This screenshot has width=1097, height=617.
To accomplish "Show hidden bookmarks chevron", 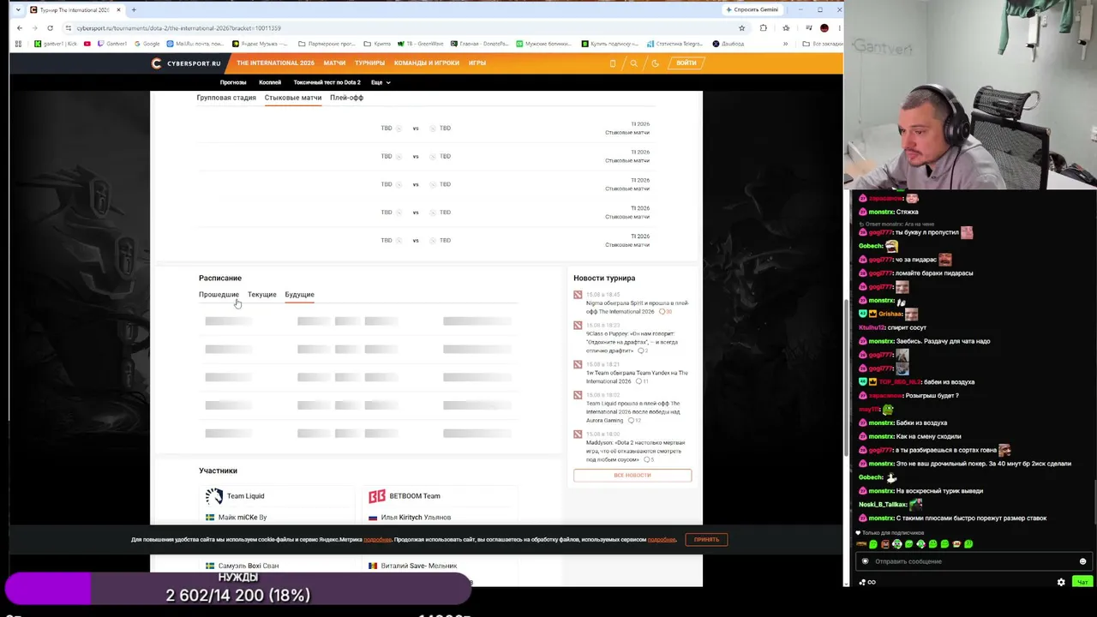I will pyautogui.click(x=785, y=44).
